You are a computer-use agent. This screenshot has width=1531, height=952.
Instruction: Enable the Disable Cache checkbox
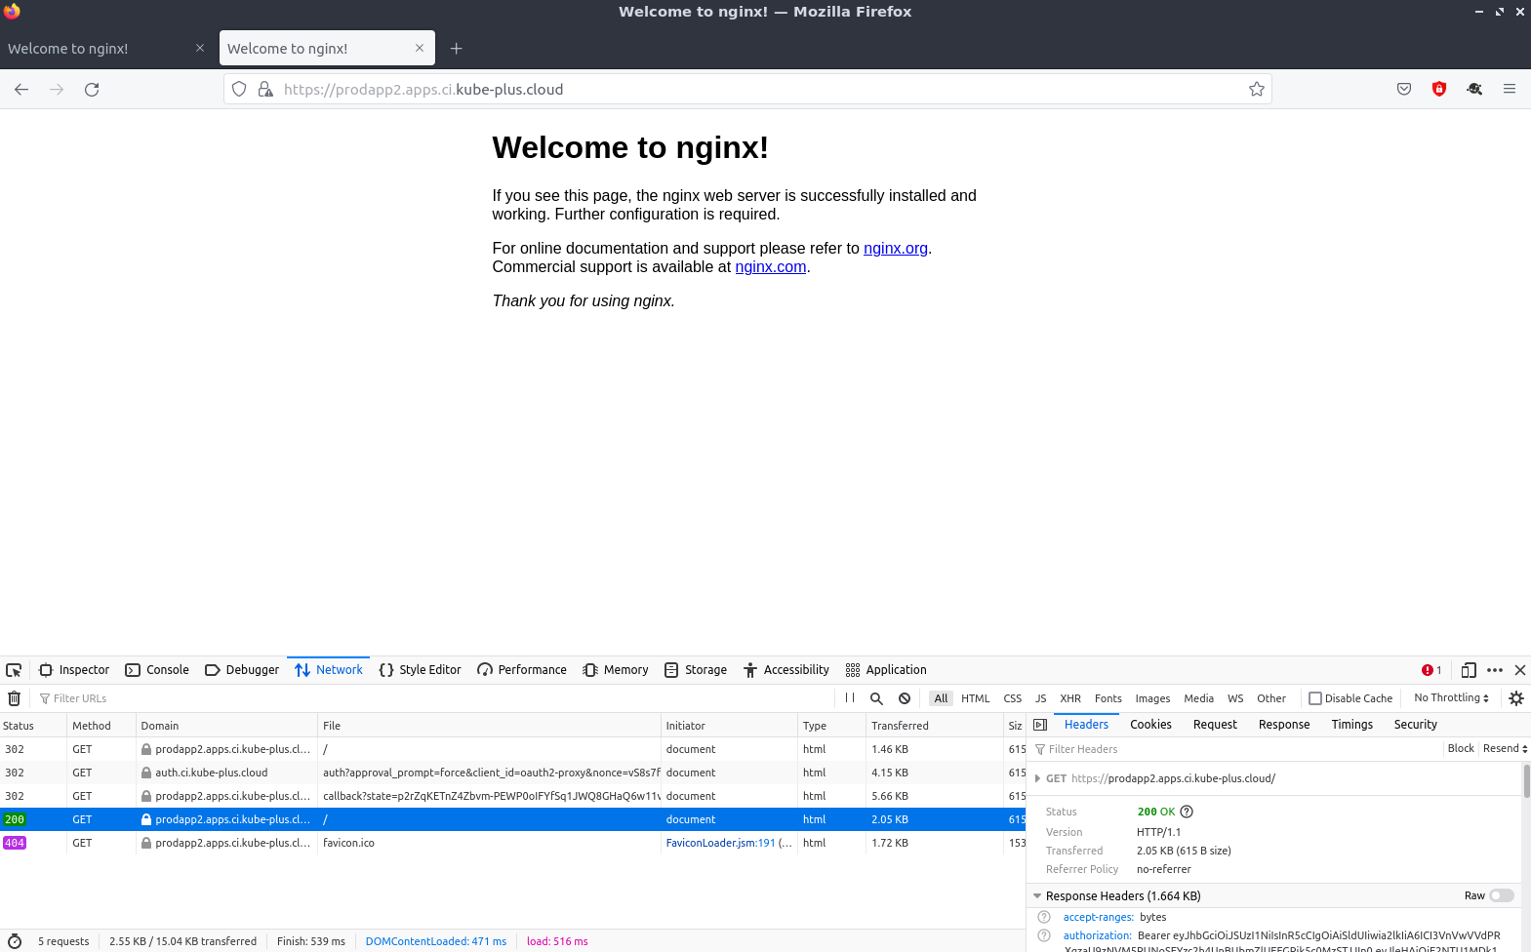pos(1315,698)
